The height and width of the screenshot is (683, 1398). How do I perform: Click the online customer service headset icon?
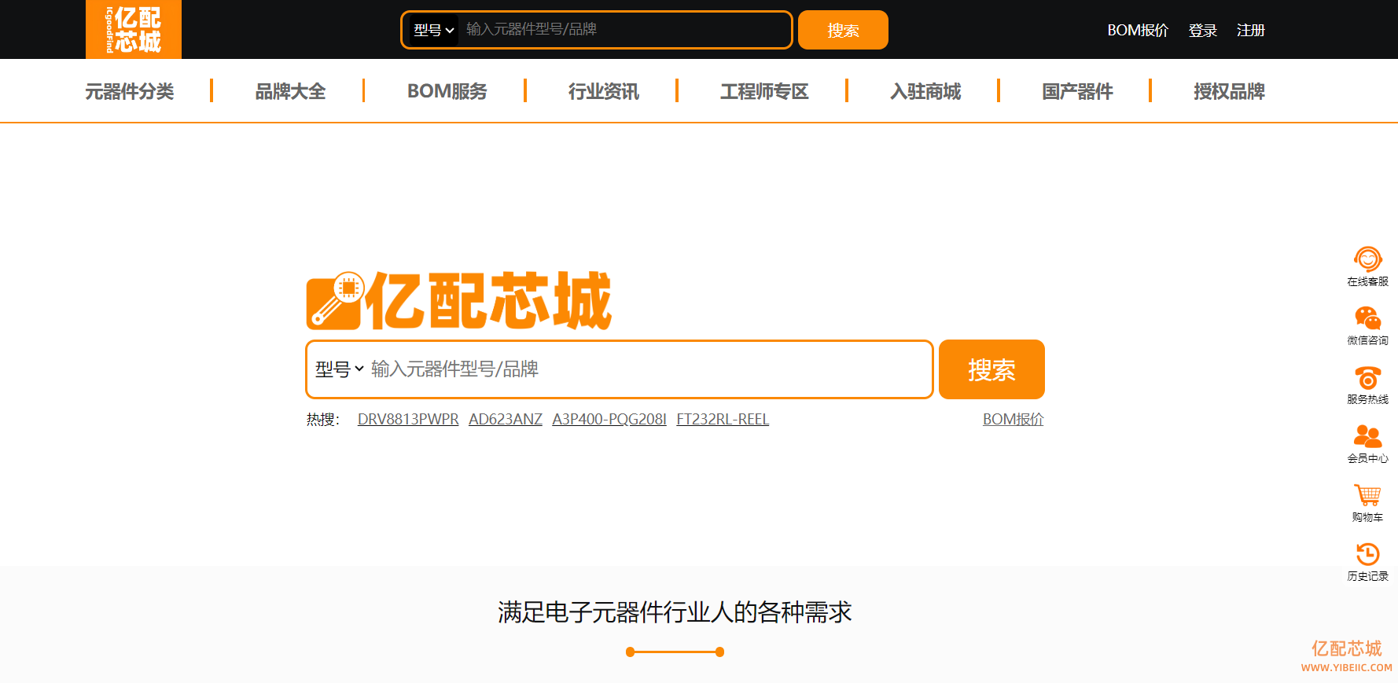coord(1367,259)
